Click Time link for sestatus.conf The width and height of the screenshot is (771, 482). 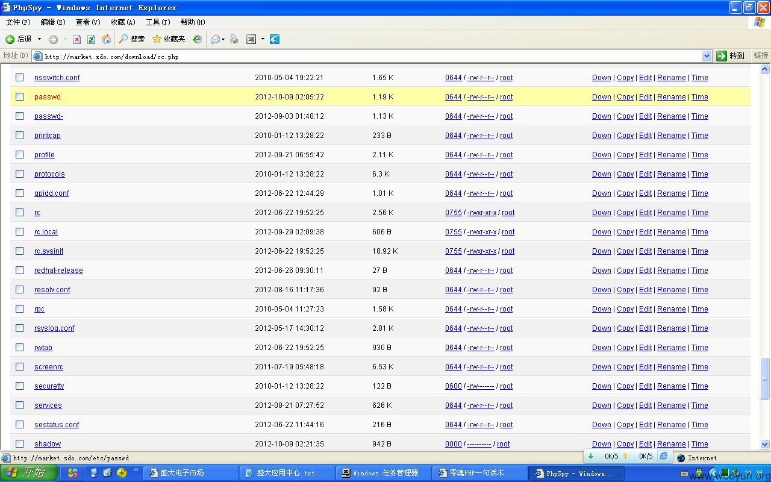coord(700,425)
